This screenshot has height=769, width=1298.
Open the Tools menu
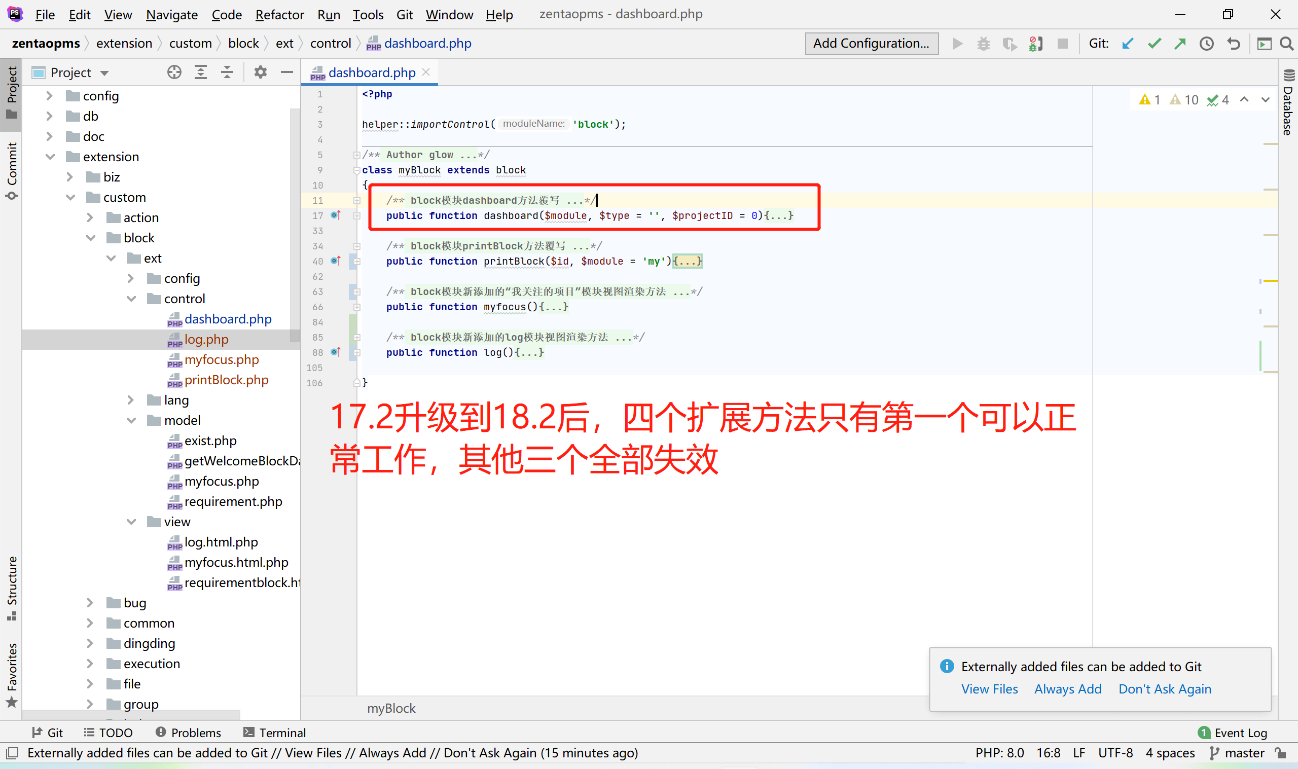(368, 15)
